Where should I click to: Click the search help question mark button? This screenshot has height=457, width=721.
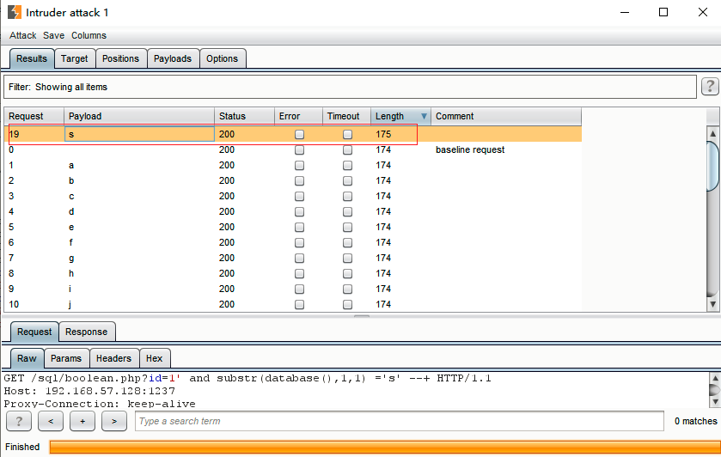19,421
